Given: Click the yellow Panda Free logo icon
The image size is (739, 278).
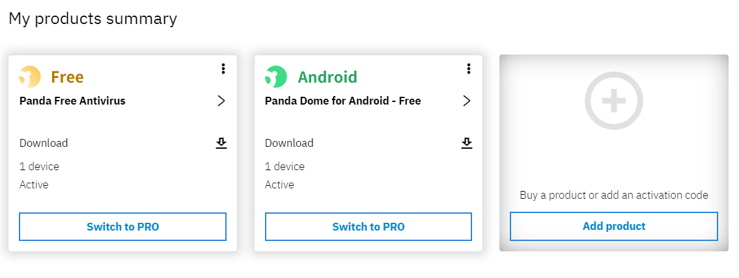Looking at the screenshot, I should [30, 77].
